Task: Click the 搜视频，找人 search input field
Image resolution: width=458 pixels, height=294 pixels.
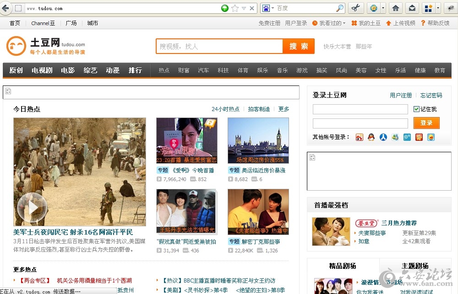Action: (219, 46)
